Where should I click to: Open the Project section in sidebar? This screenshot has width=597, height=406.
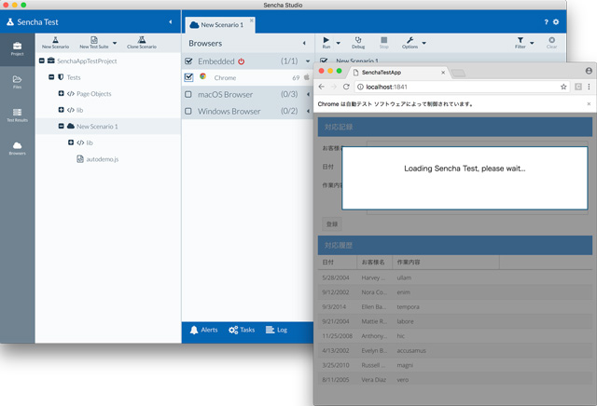(x=17, y=49)
